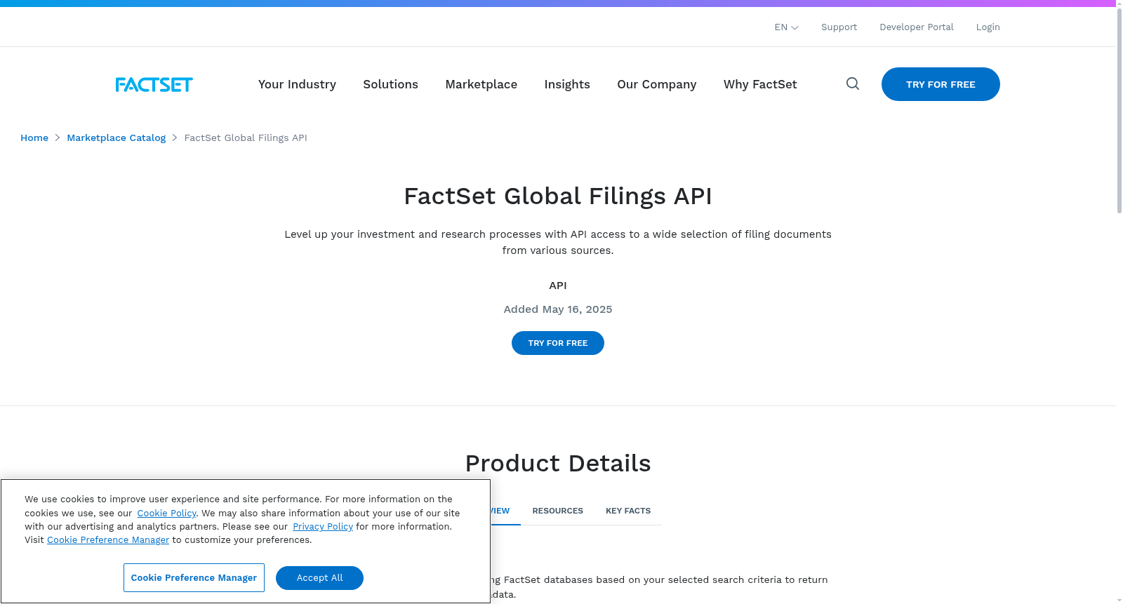Read the Privacy Policy link
Viewport: 1123px width, 604px height.
tap(323, 527)
